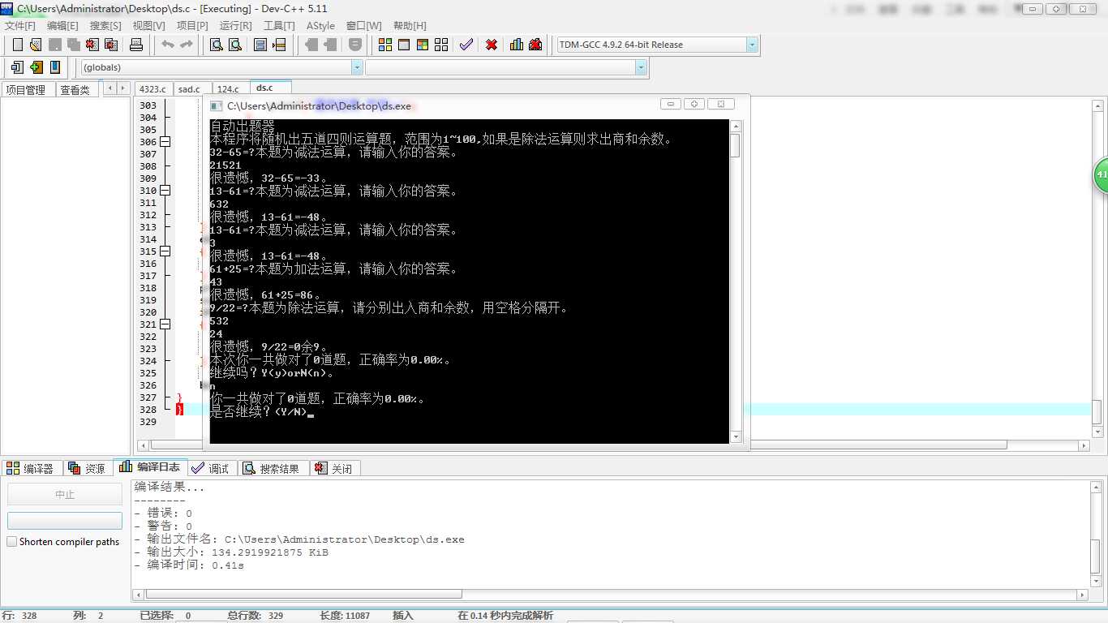Open the 窗口[W] menu
Viewport: 1108px width, 623px height.
pyautogui.click(x=363, y=26)
